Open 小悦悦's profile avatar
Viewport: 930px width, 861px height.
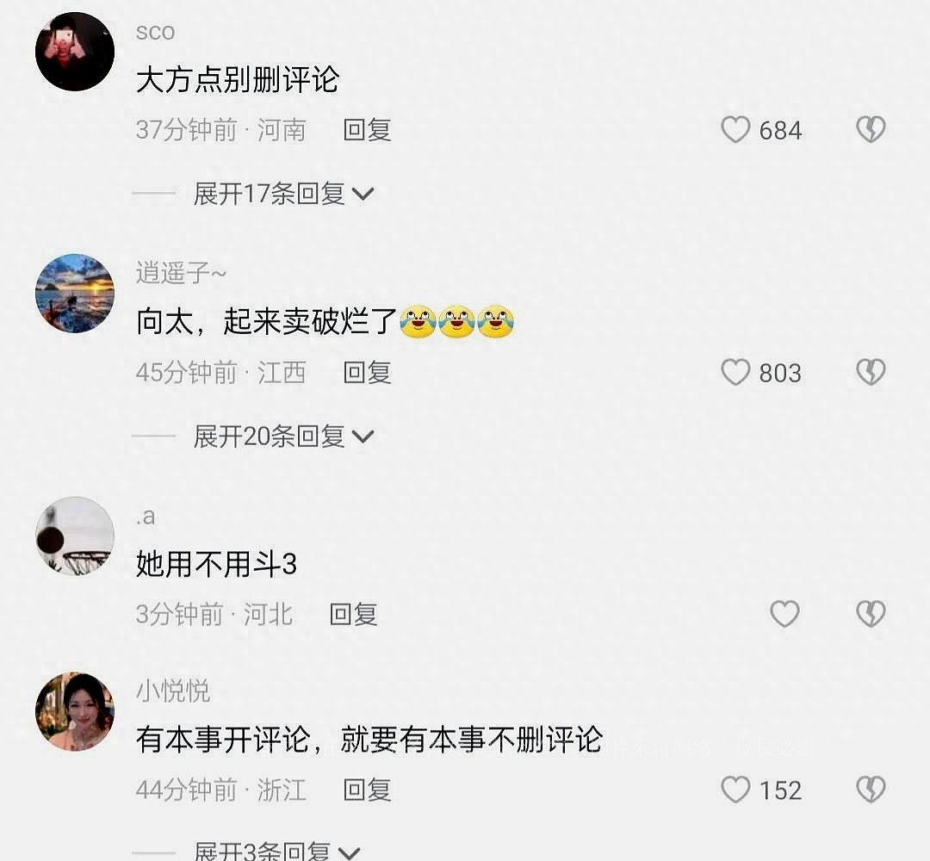click(x=75, y=711)
